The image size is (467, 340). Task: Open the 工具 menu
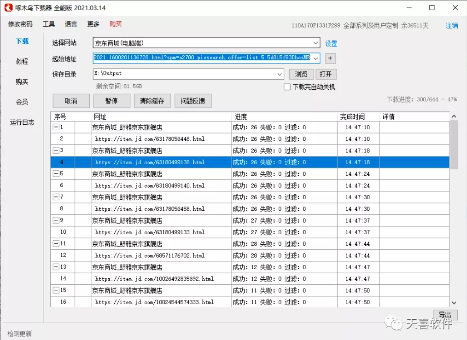(48, 24)
